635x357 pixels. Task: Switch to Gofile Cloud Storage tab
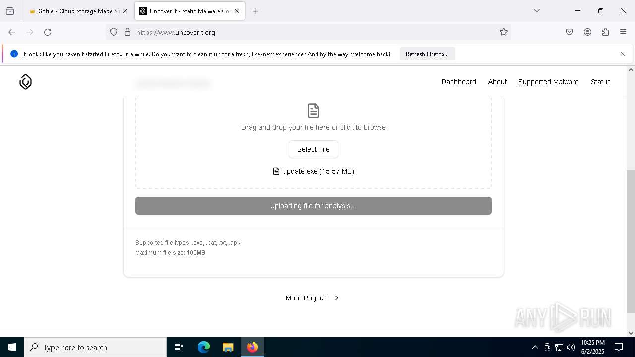coord(77,11)
